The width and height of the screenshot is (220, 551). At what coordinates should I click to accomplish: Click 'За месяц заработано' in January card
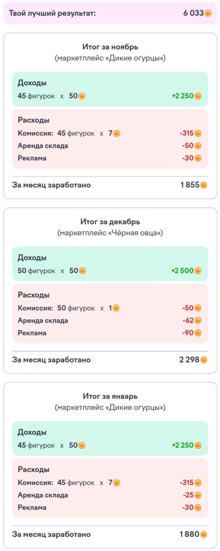52,534
